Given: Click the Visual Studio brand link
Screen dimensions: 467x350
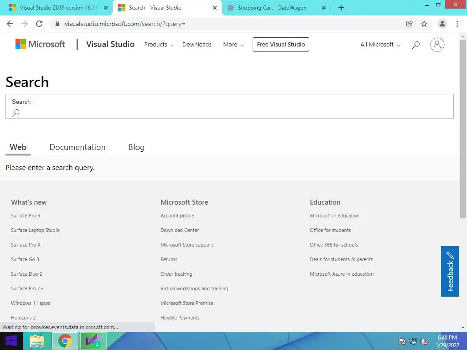Looking at the screenshot, I should pos(110,44).
